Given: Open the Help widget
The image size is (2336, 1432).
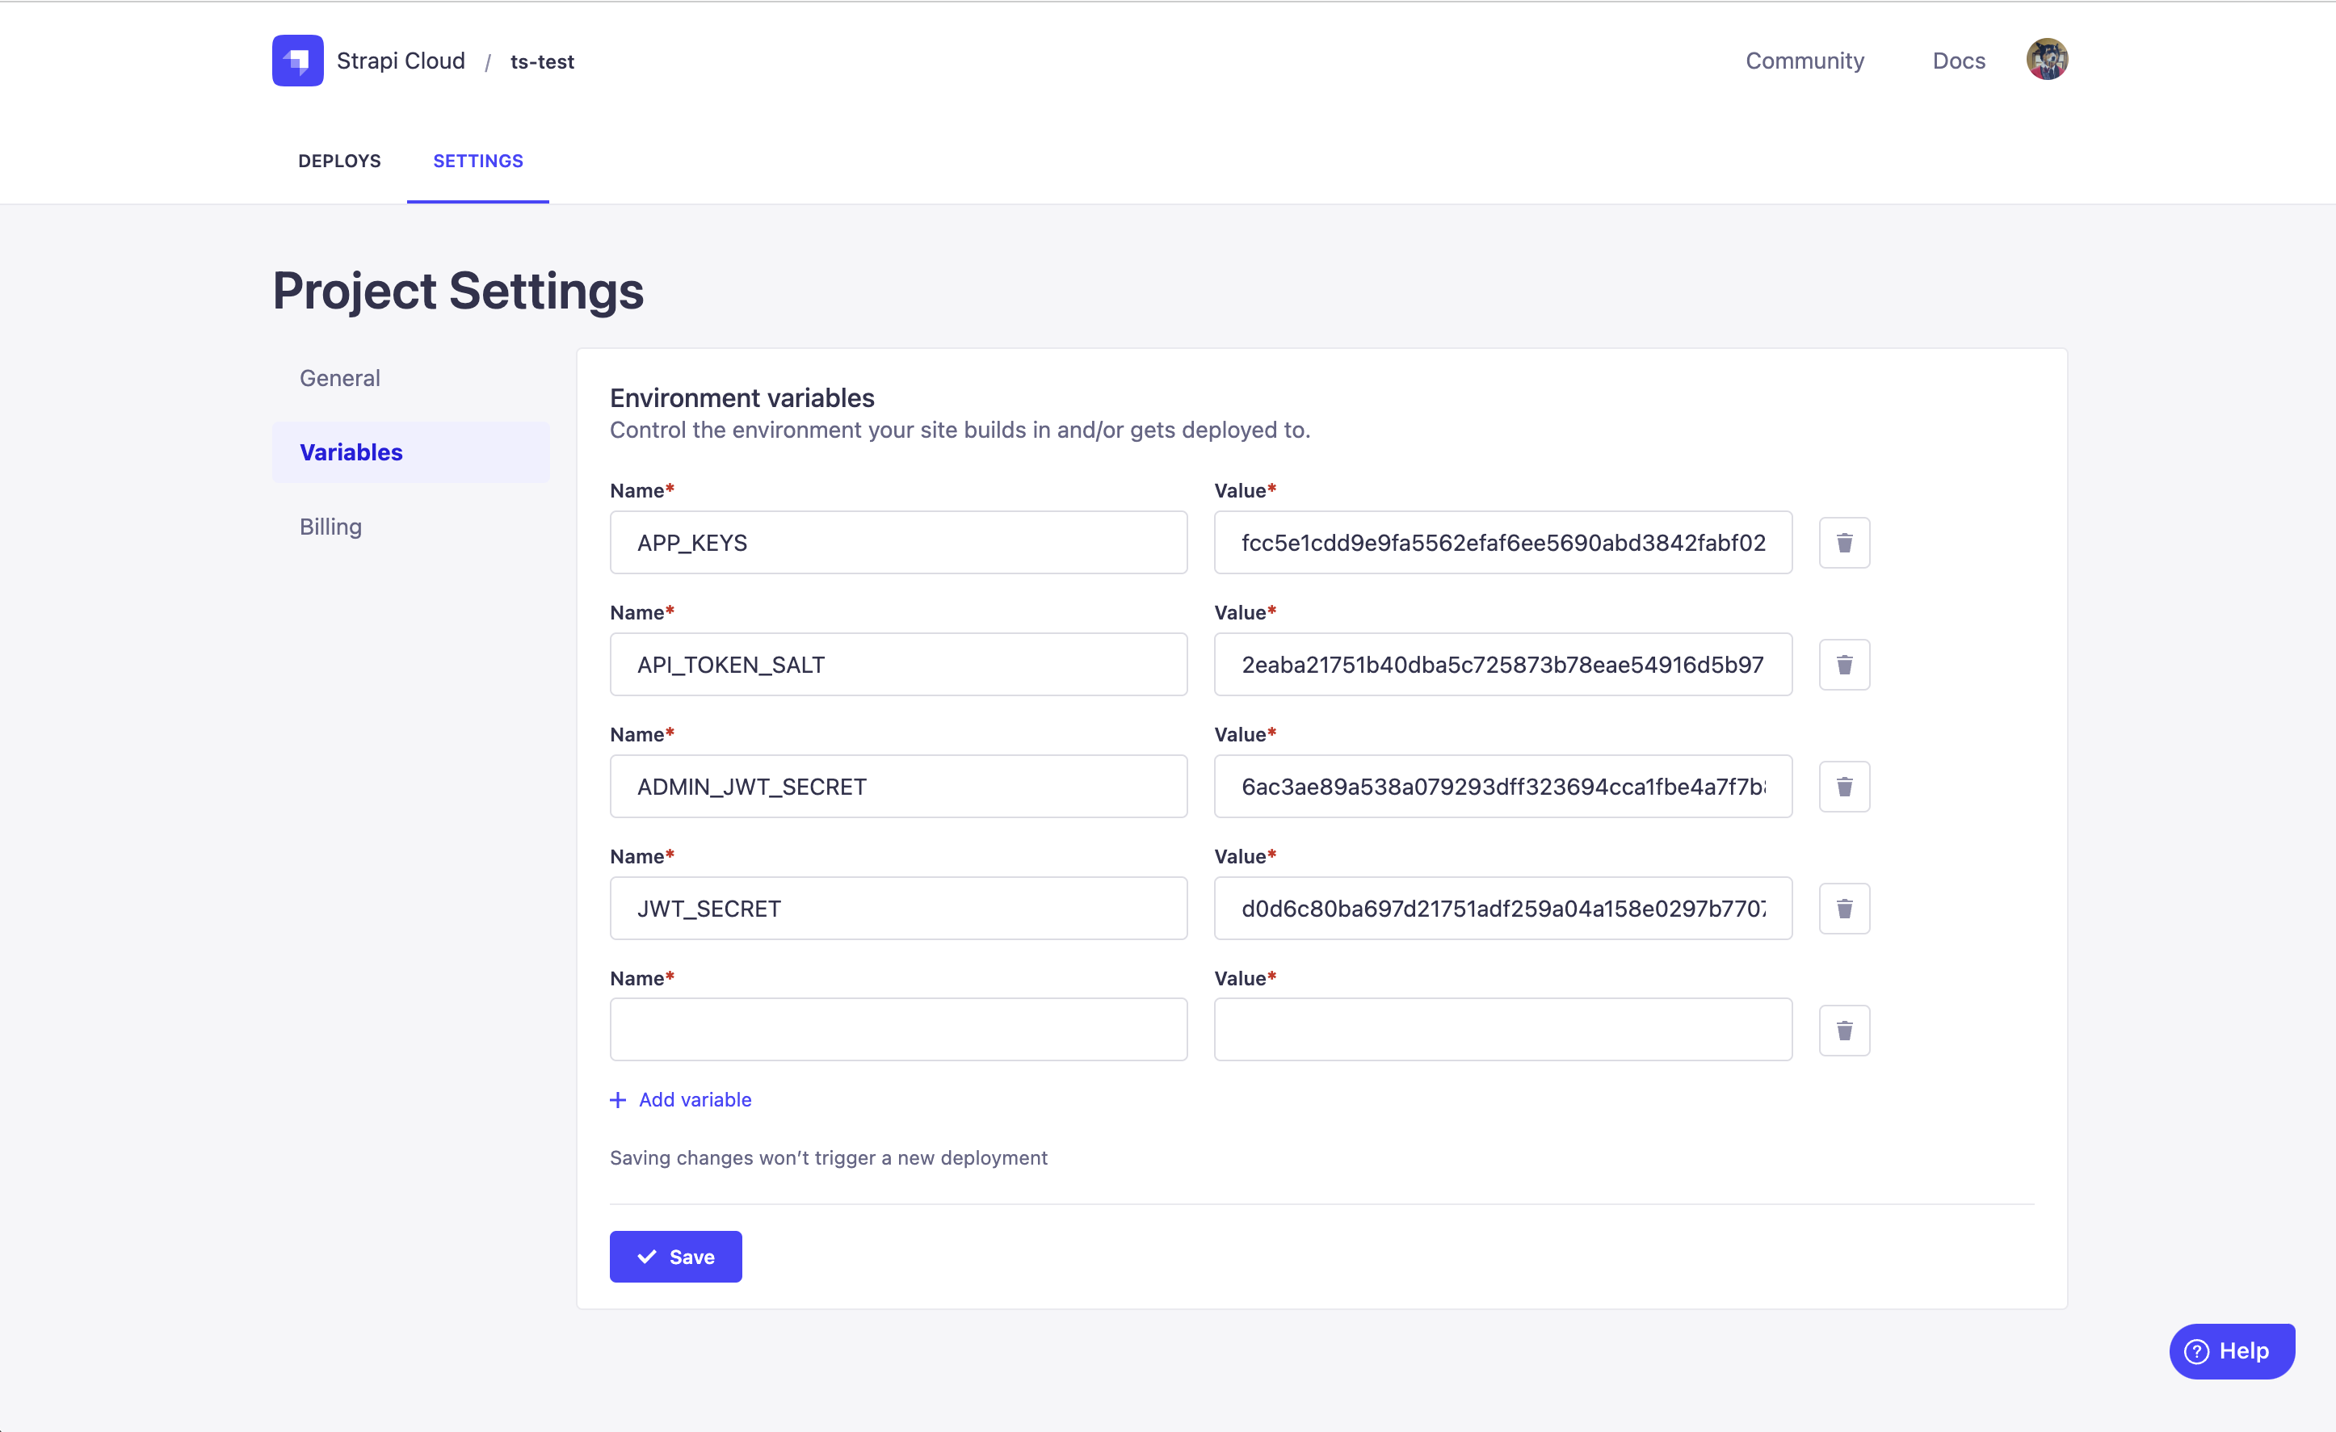Looking at the screenshot, I should (2231, 1350).
